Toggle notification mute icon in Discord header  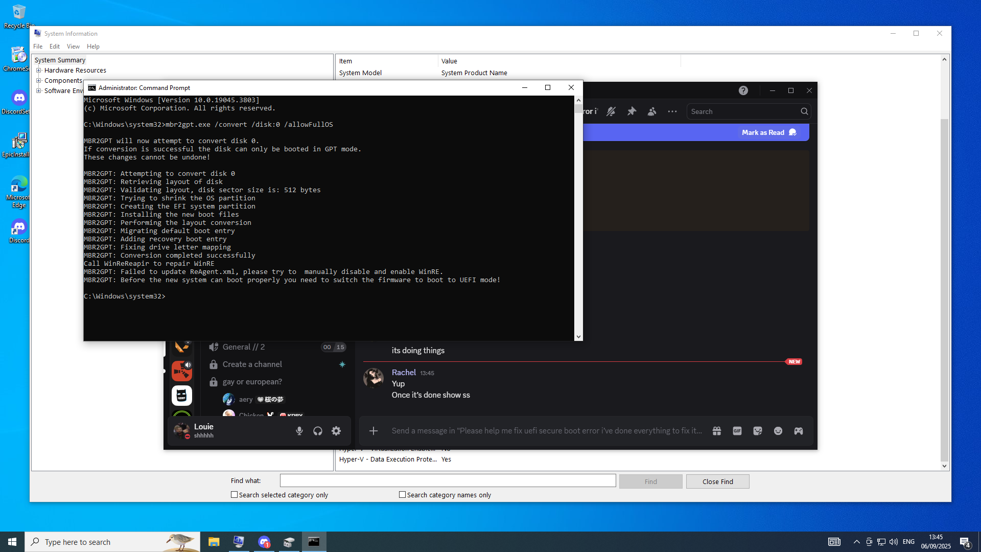(x=611, y=111)
